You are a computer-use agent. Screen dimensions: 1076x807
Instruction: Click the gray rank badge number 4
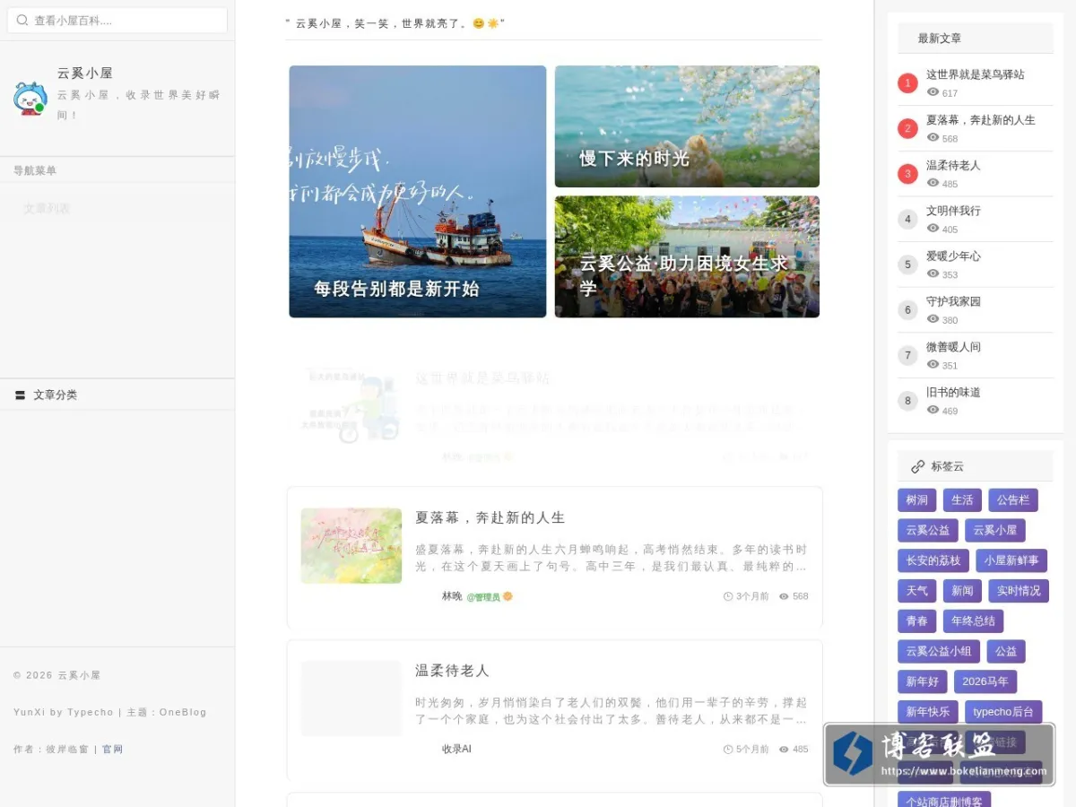pyautogui.click(x=907, y=220)
